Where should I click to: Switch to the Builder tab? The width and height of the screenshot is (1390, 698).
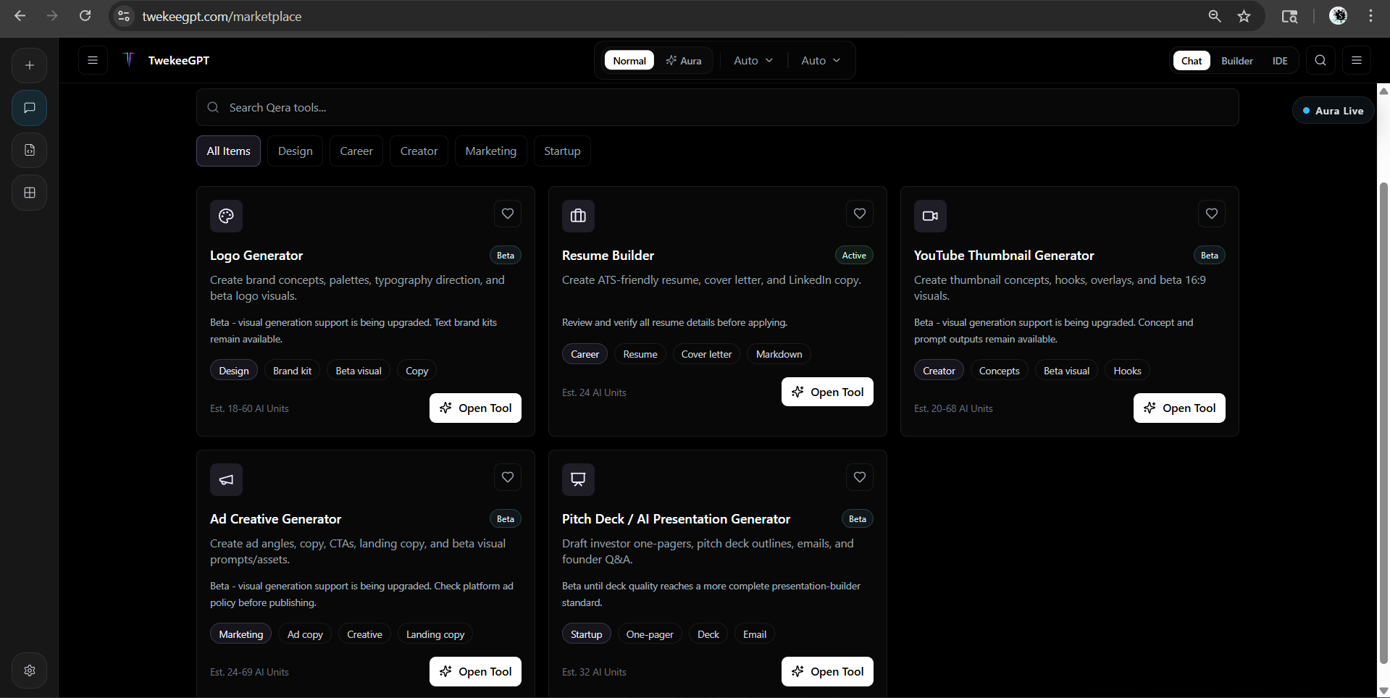pos(1237,61)
